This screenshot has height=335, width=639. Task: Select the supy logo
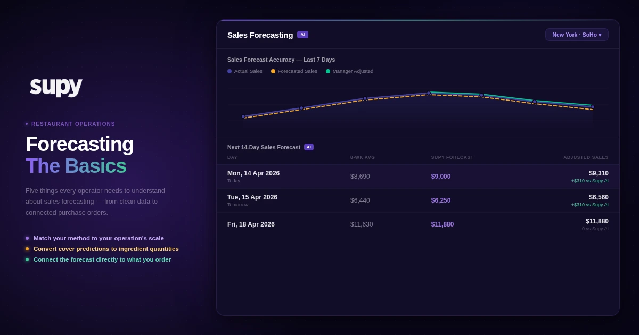pos(56,87)
